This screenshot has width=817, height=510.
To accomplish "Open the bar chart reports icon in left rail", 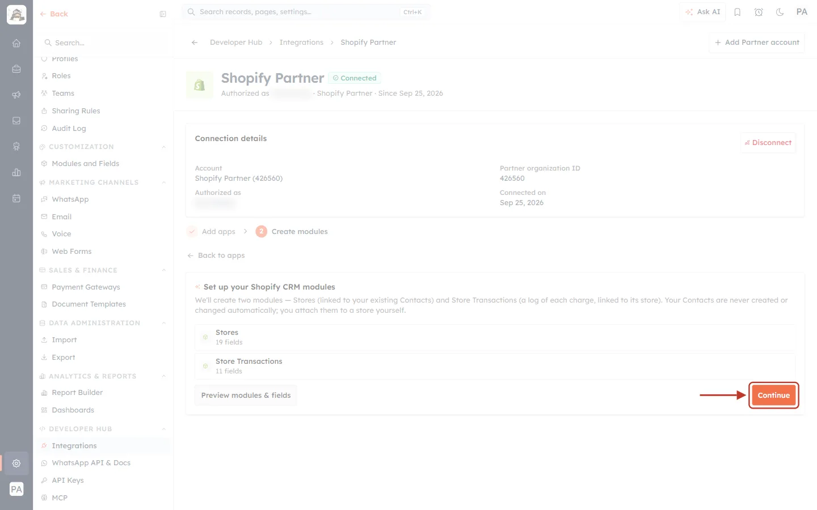I will (x=16, y=172).
